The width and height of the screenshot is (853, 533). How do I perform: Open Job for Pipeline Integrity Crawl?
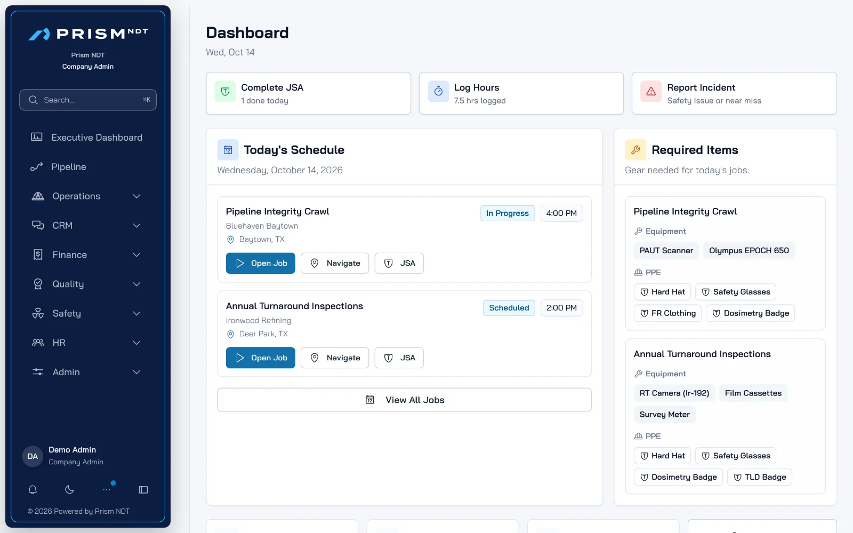[261, 263]
